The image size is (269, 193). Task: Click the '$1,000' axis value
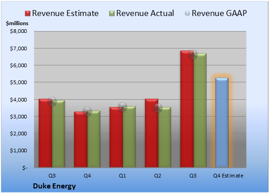click(x=18, y=150)
